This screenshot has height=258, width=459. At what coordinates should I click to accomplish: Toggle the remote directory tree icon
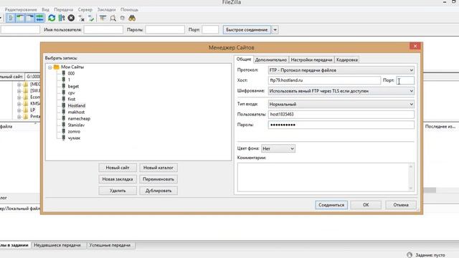click(x=30, y=18)
